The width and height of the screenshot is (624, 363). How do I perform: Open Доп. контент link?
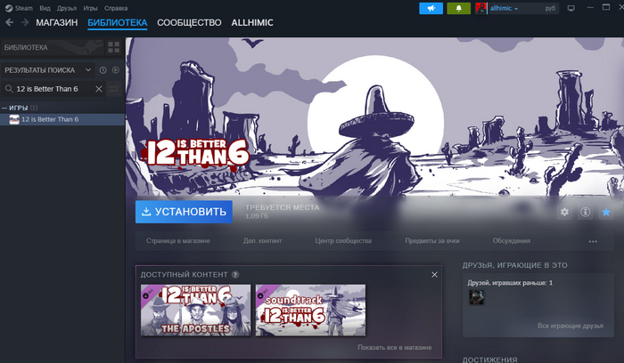[x=263, y=241]
